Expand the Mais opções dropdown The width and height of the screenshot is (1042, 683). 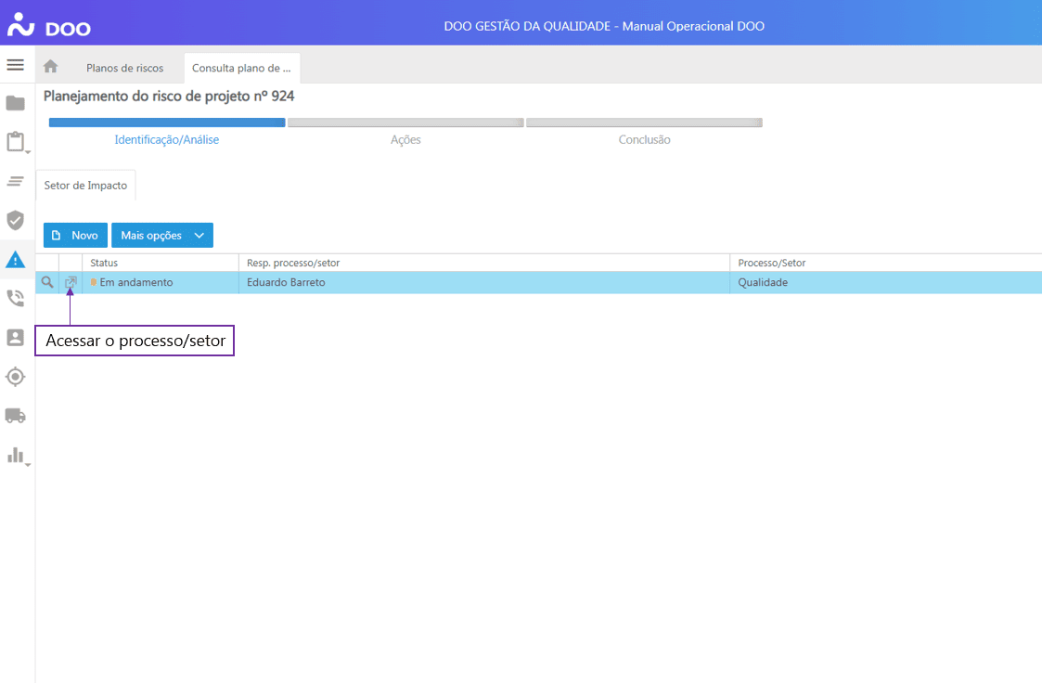tap(162, 236)
